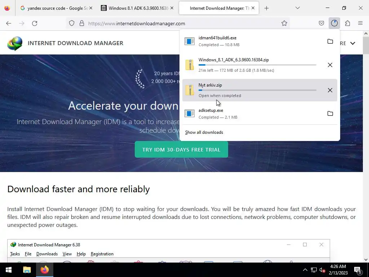Close the Windows 8.1 ADK tab

click(x=172, y=8)
